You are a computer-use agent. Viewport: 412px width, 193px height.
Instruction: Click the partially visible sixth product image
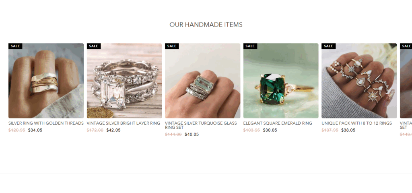(x=406, y=81)
